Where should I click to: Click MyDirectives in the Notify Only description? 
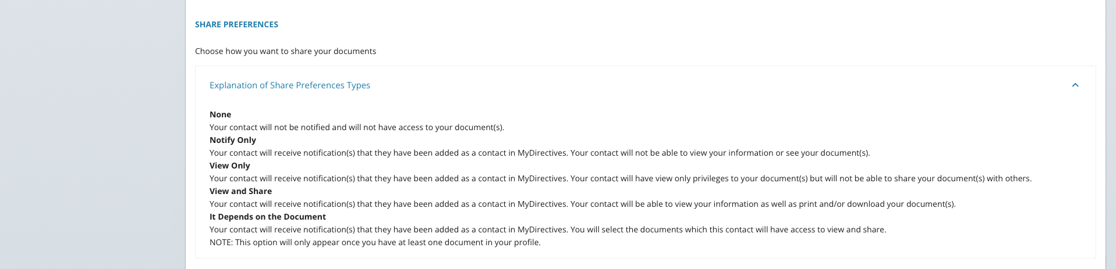(542, 153)
